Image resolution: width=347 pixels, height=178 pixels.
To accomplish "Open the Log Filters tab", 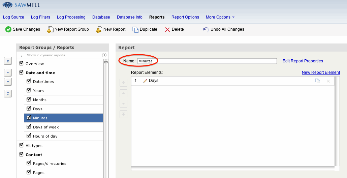I will pyautogui.click(x=40, y=17).
